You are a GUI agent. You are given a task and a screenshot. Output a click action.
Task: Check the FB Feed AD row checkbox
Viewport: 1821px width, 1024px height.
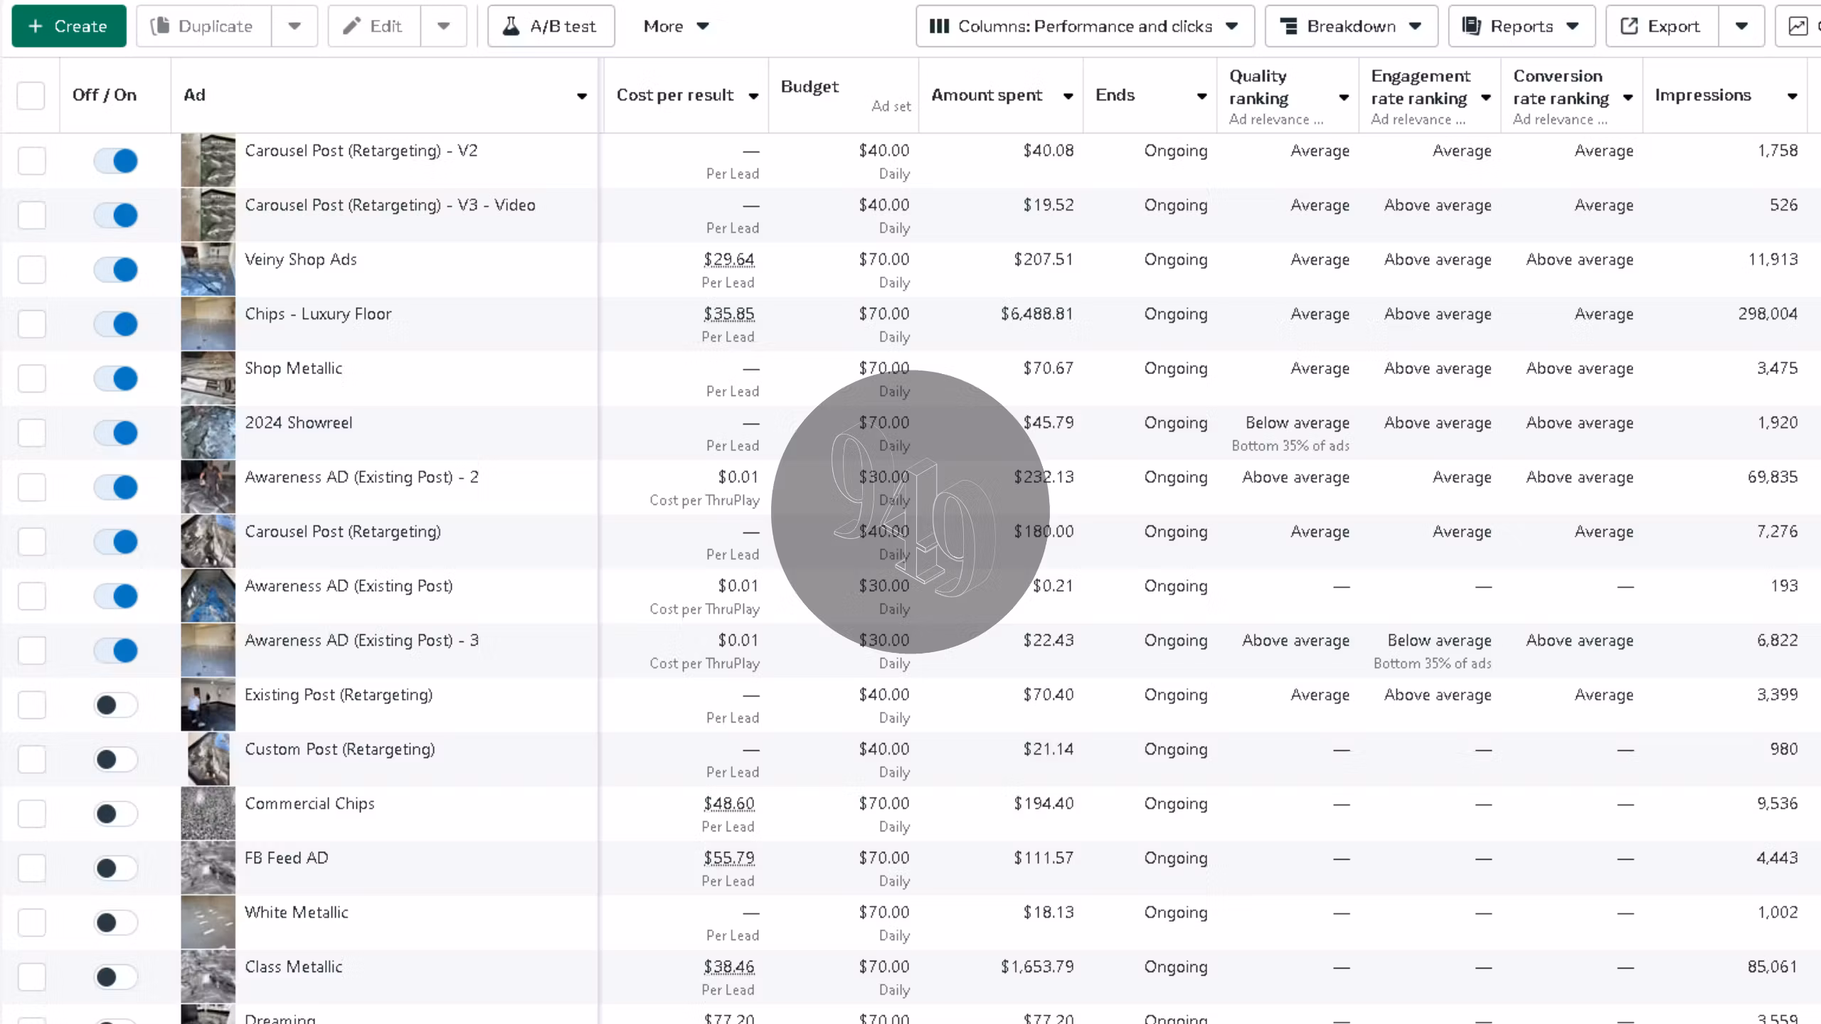pos(31,868)
